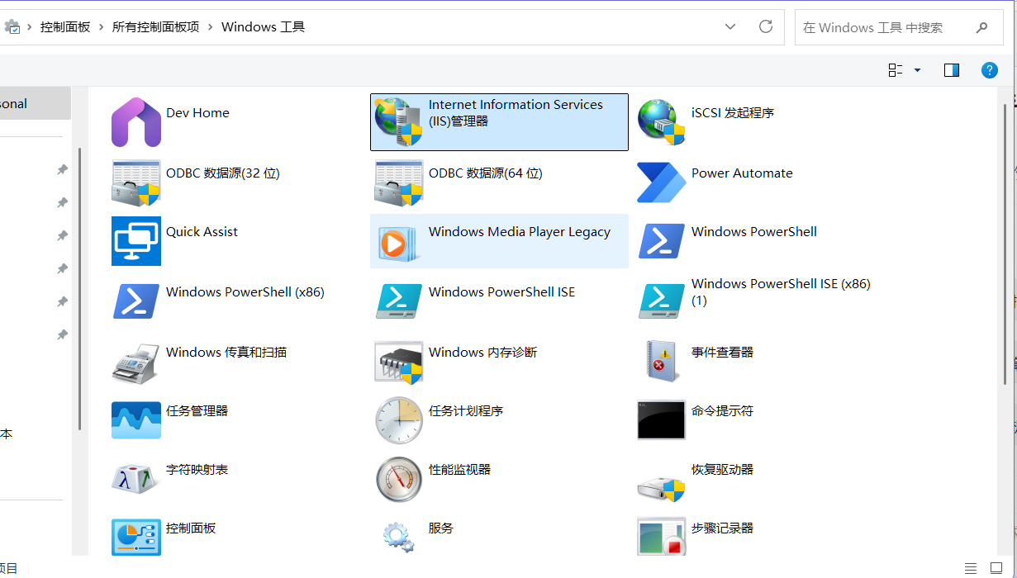Open the IIS Manager globe icon

coord(399,122)
